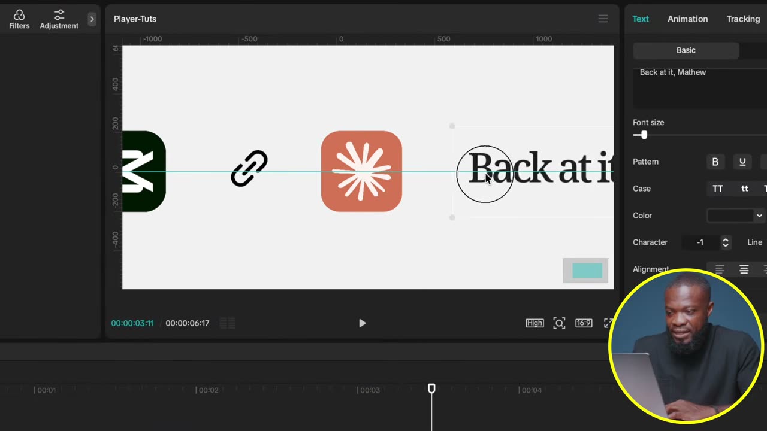Click the current timecode 00:00:03:11
Screen dimensions: 767x431
point(132,323)
